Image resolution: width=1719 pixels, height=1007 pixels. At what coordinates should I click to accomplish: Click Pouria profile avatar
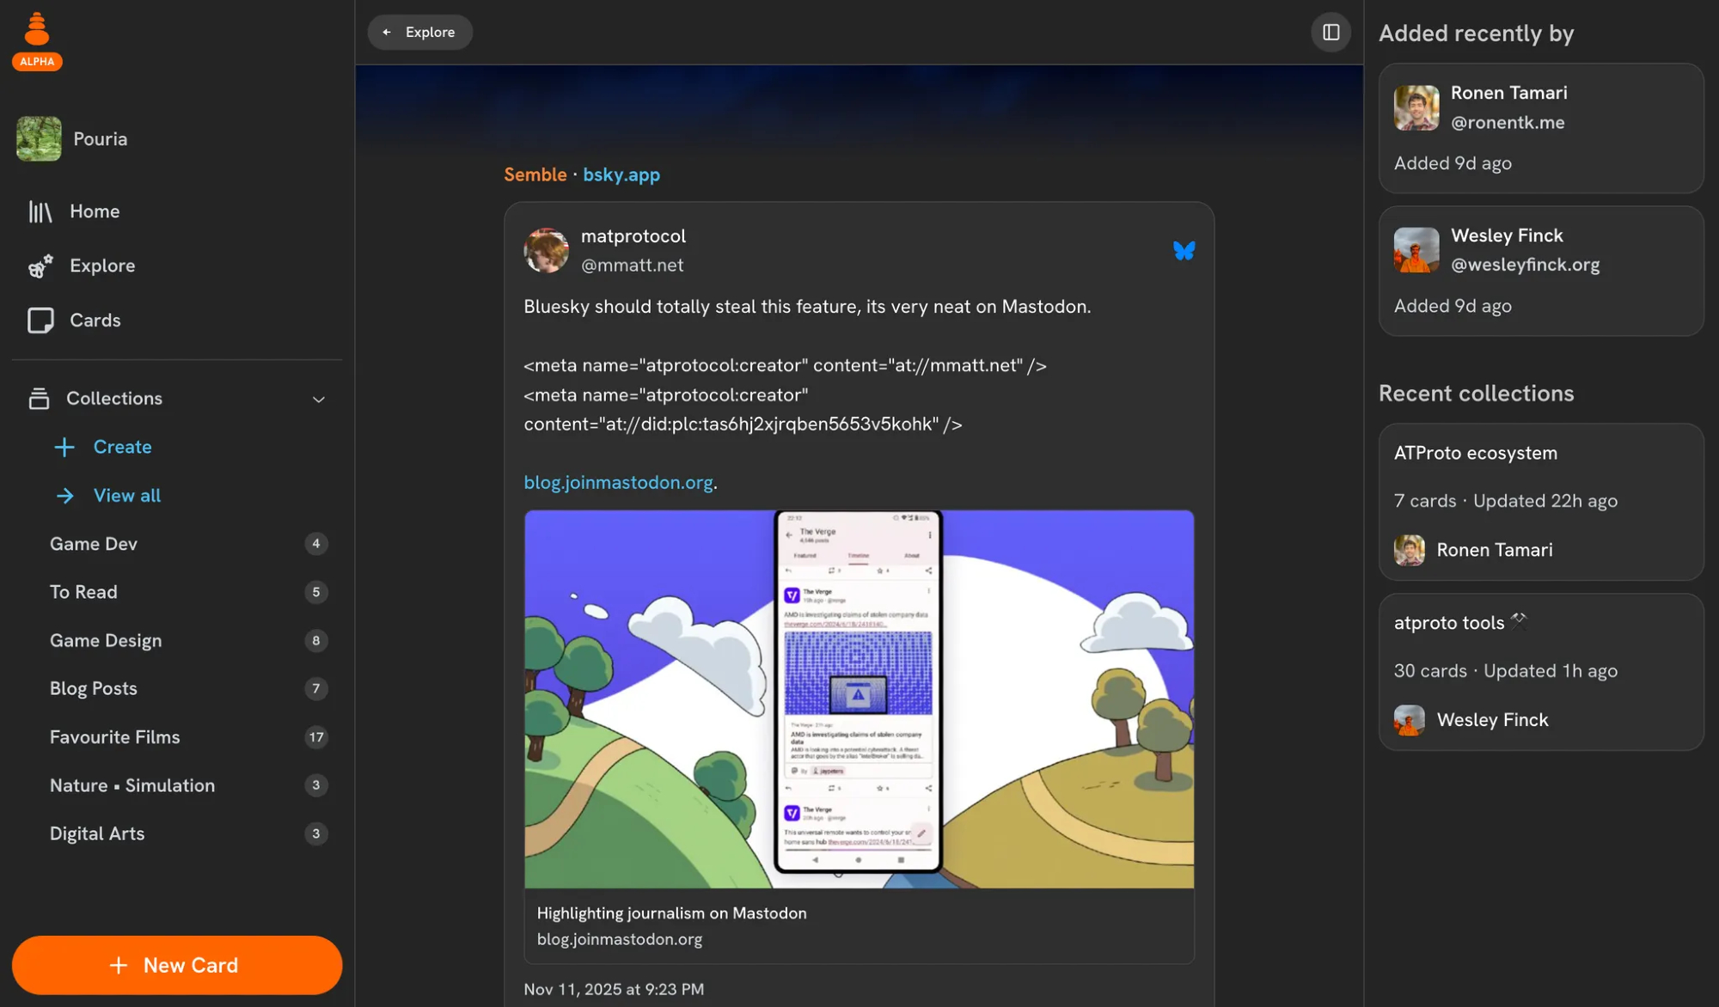click(39, 139)
